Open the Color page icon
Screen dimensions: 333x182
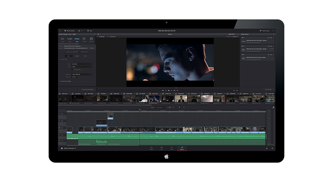click(172, 147)
